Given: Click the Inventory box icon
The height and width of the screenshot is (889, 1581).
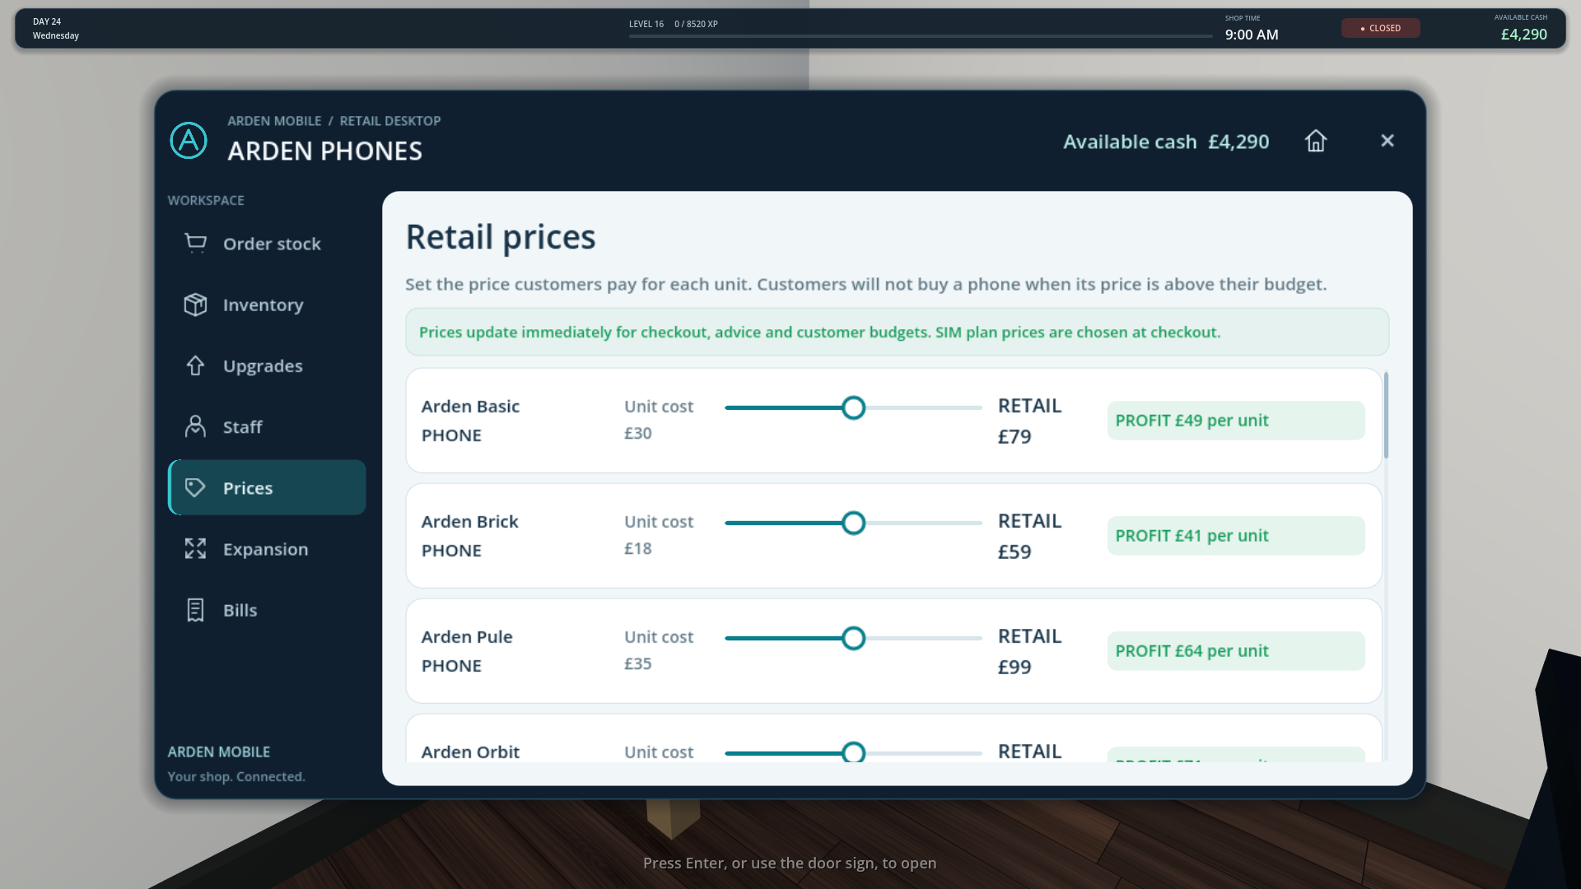Looking at the screenshot, I should (195, 305).
